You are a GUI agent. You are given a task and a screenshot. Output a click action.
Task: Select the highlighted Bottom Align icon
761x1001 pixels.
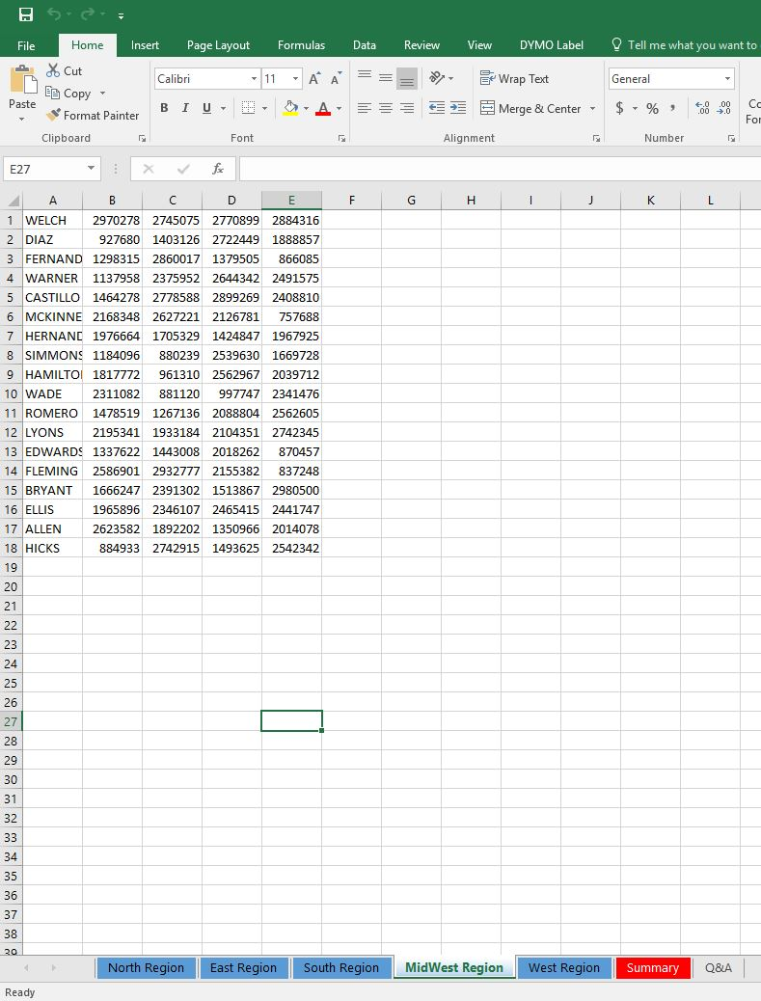click(x=407, y=78)
